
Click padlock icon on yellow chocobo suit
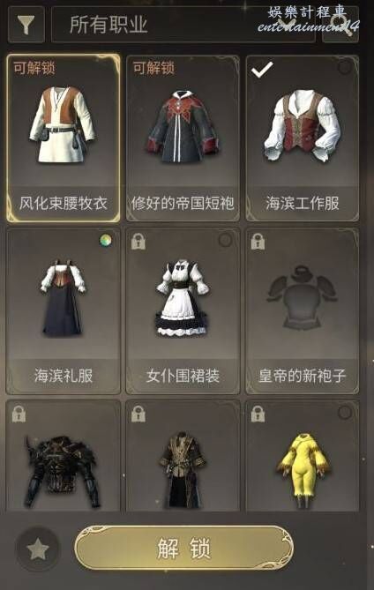point(258,414)
